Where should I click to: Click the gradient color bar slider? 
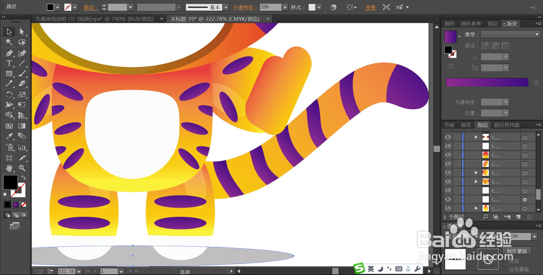487,82
